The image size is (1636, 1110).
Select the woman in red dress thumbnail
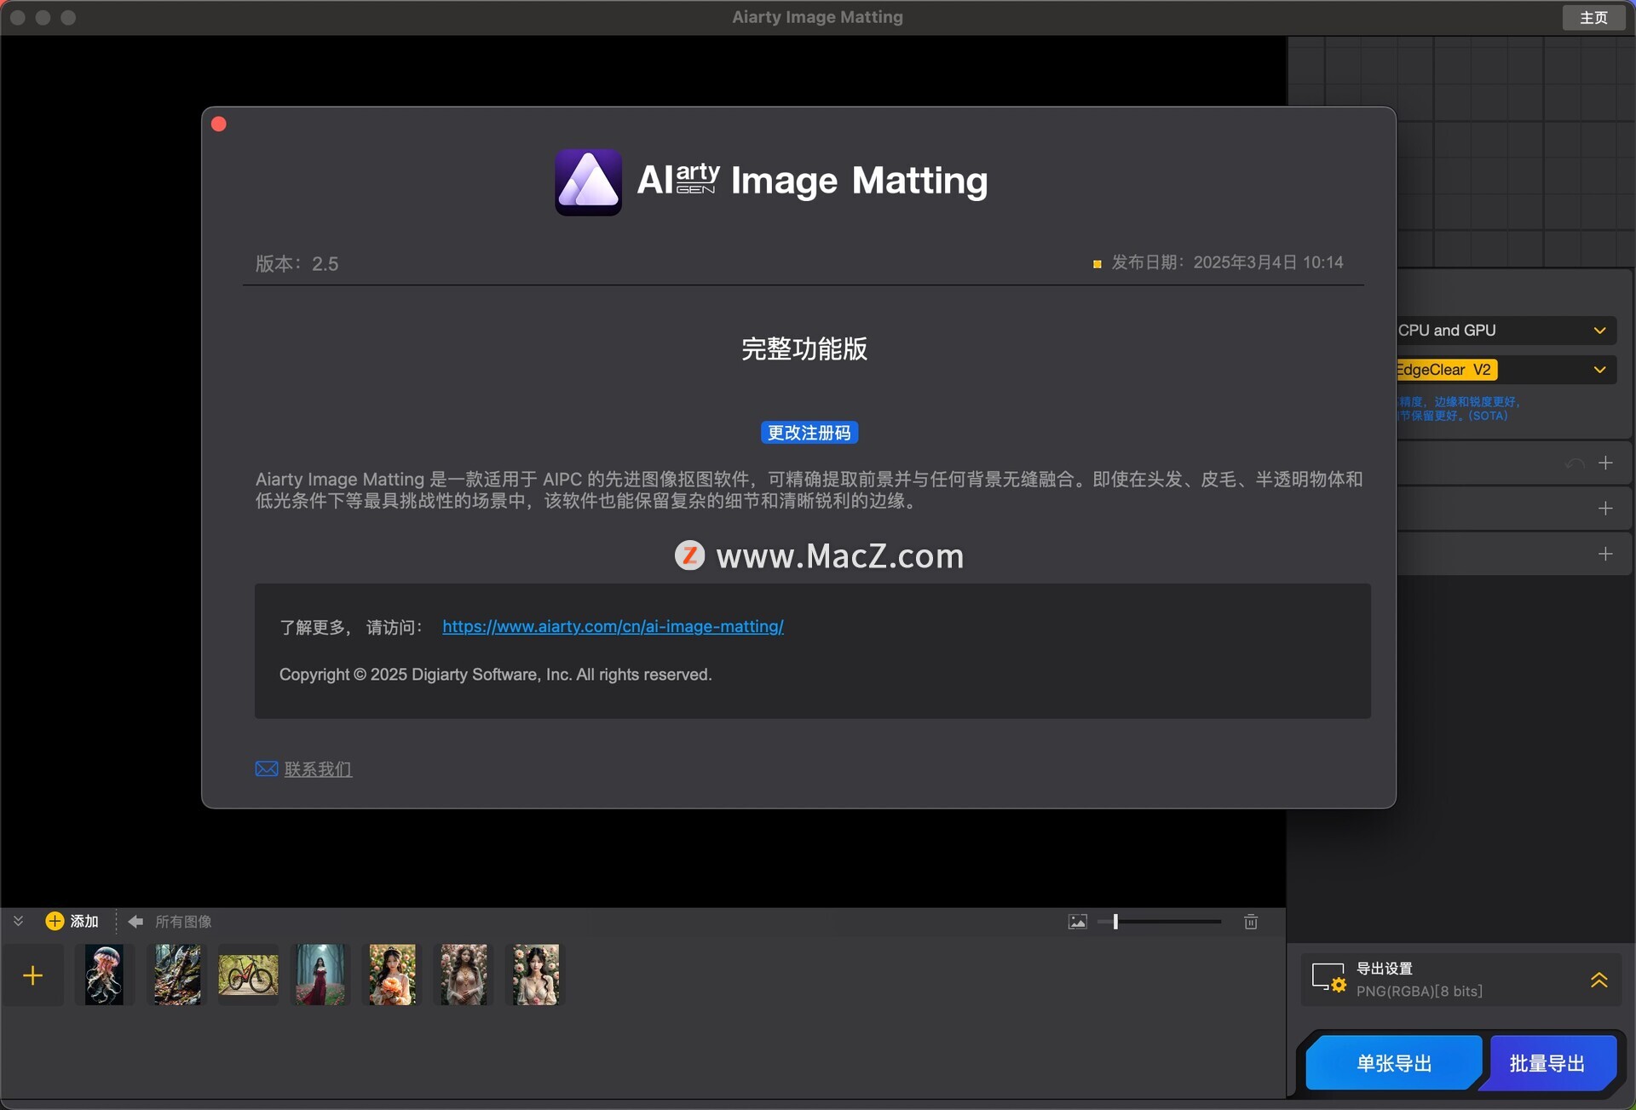[320, 975]
